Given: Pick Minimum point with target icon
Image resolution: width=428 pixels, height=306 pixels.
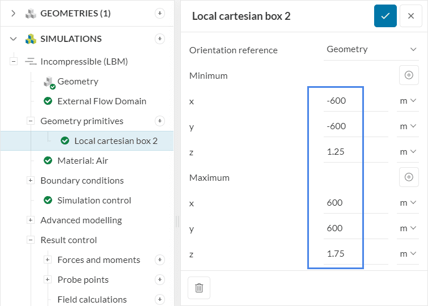Looking at the screenshot, I should click(408, 75).
